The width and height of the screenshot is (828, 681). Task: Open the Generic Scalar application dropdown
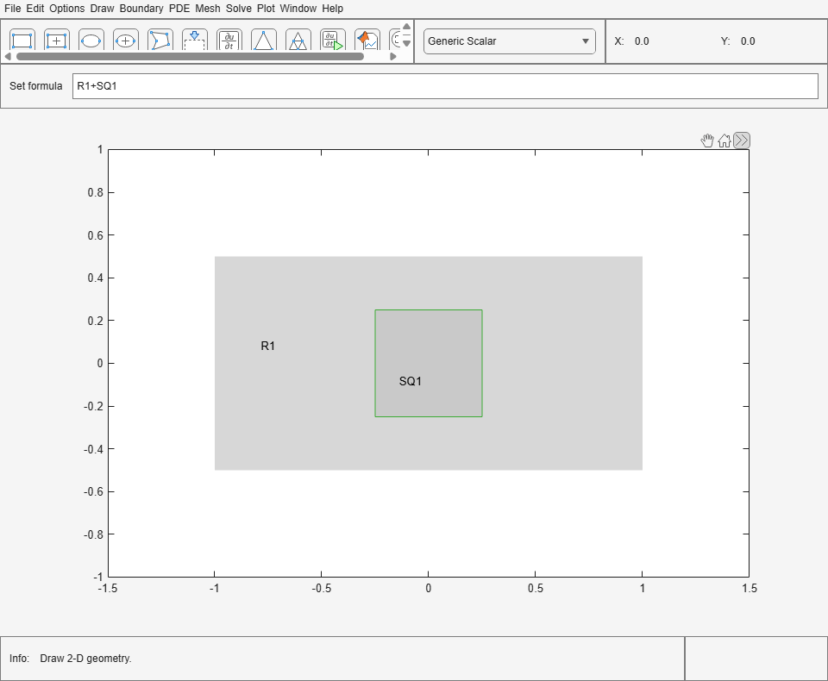509,41
